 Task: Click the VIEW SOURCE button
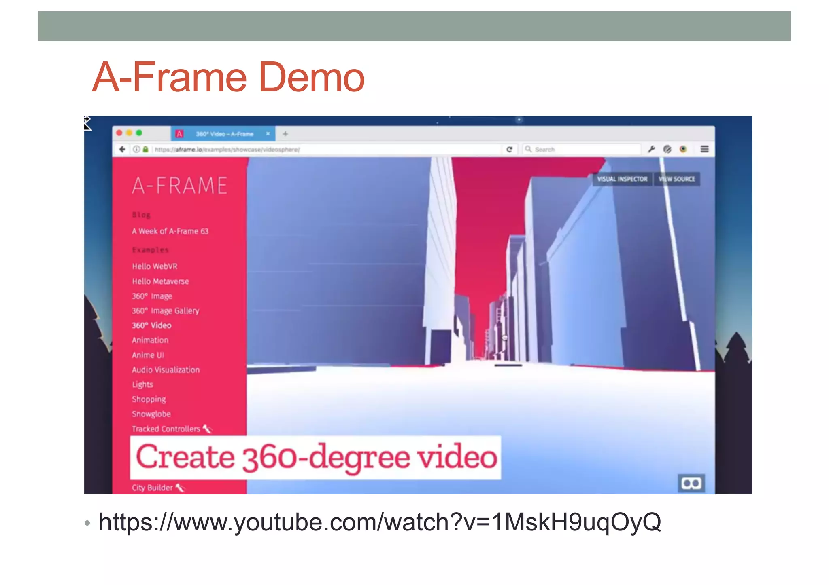[677, 179]
